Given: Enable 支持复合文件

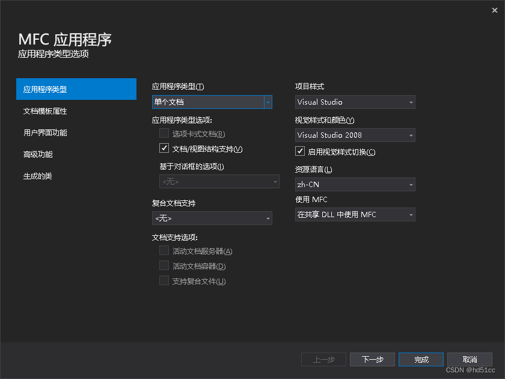Looking at the screenshot, I should point(164,280).
